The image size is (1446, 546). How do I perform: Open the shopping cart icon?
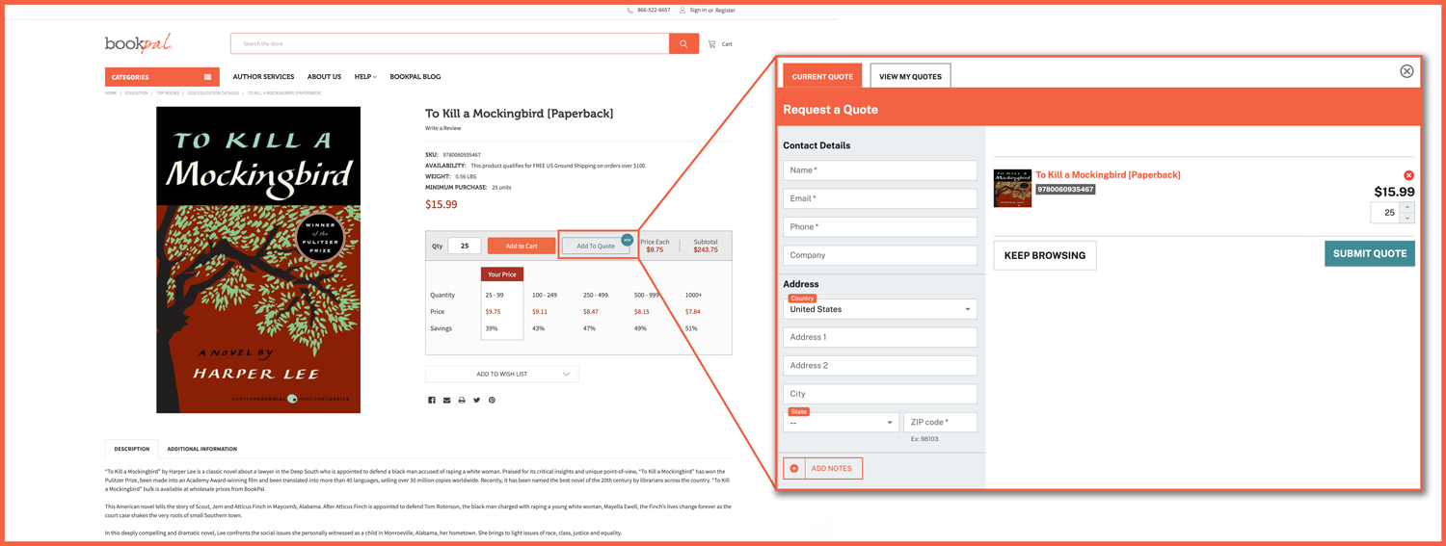[x=712, y=43]
